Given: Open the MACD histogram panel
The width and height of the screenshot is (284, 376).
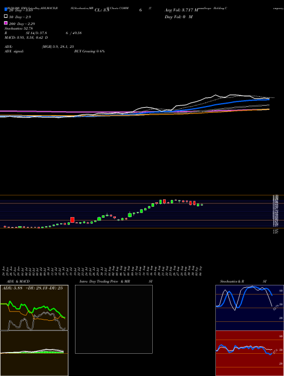Looking at the screenshot, I should (x=34, y=353).
